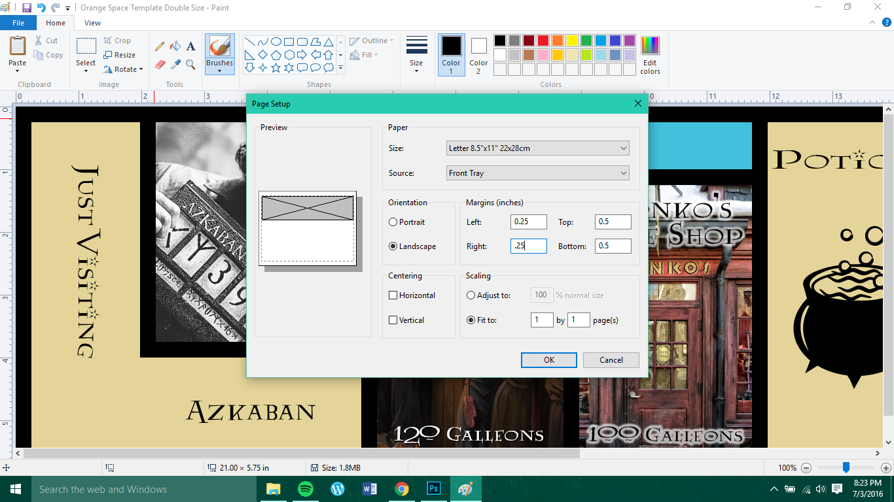Viewport: 894px width, 502px height.
Task: Choose the Oval shape
Action: pyautogui.click(x=276, y=41)
